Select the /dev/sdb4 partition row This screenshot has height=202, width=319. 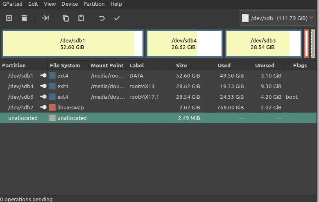158,86
